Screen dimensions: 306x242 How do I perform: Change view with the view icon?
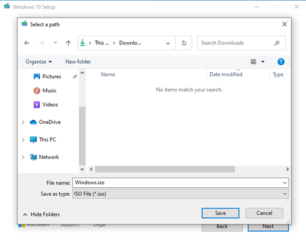click(253, 62)
